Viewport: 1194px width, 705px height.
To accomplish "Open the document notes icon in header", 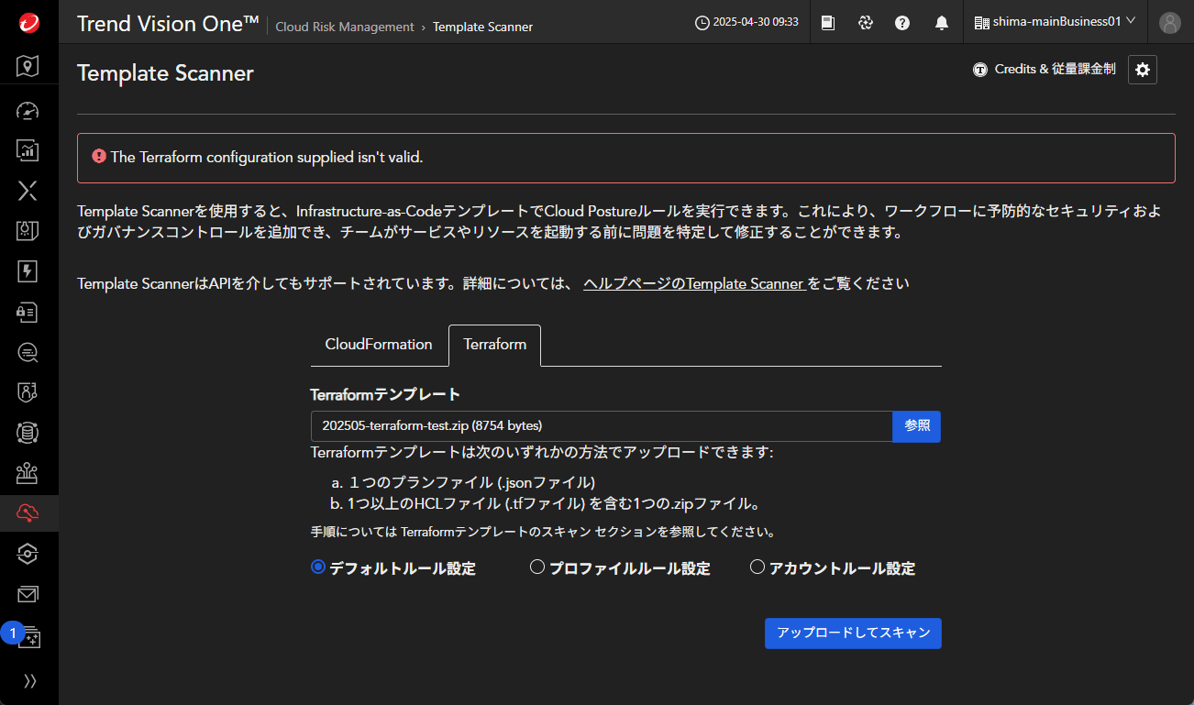I will pos(828,23).
